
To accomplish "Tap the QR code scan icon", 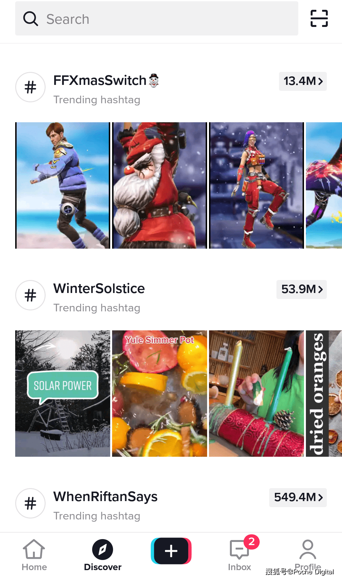I will tap(319, 18).
